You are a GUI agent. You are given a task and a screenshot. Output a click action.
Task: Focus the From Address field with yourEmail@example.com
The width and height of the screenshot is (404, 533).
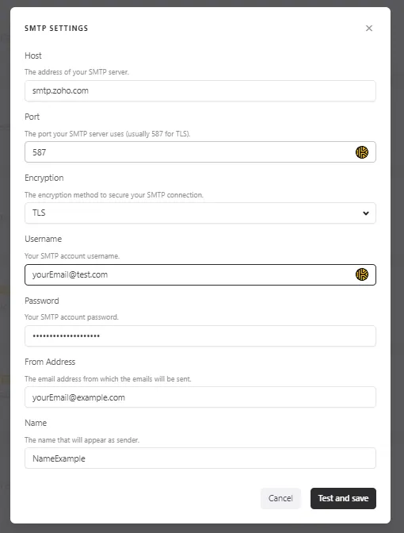[200, 397]
